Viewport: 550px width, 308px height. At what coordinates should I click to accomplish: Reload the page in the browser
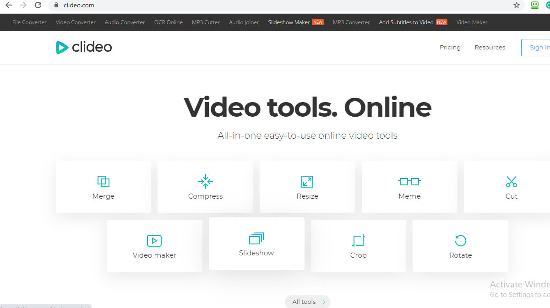click(38, 5)
